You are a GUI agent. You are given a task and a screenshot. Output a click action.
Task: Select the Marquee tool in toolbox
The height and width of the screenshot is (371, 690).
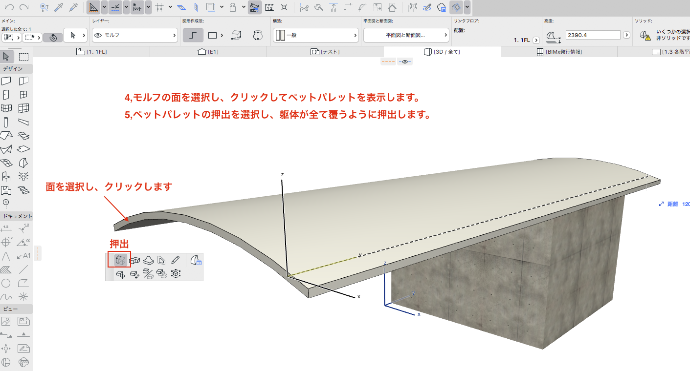pos(23,57)
